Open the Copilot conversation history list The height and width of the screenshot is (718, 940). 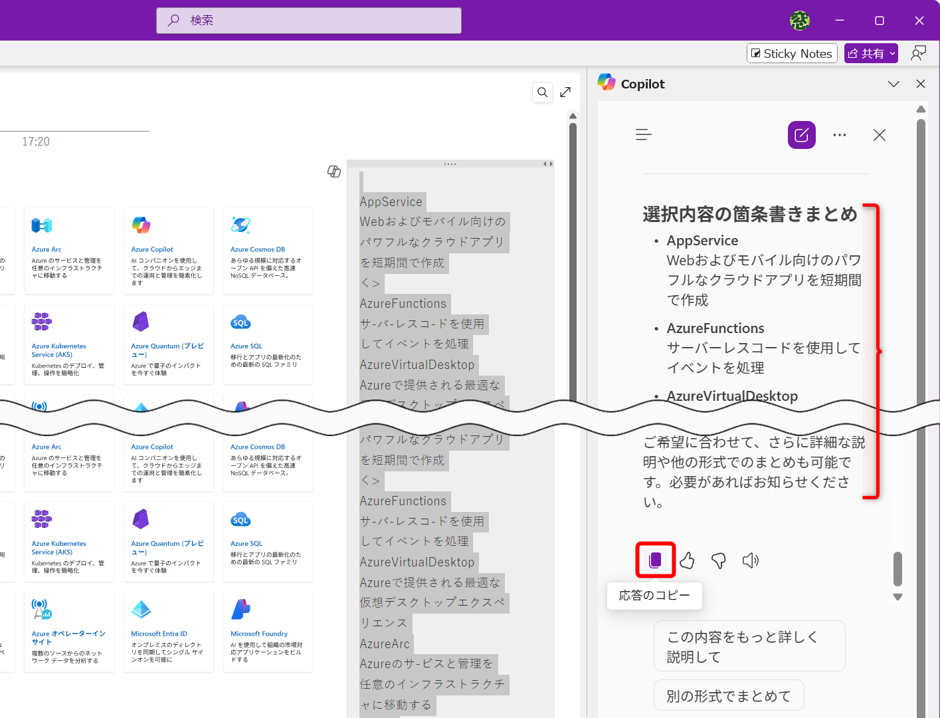click(643, 134)
